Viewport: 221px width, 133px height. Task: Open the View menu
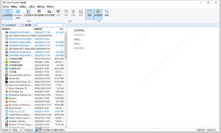click(23, 7)
